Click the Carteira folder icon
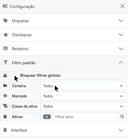Screen dimensions: 128x138 5,86
